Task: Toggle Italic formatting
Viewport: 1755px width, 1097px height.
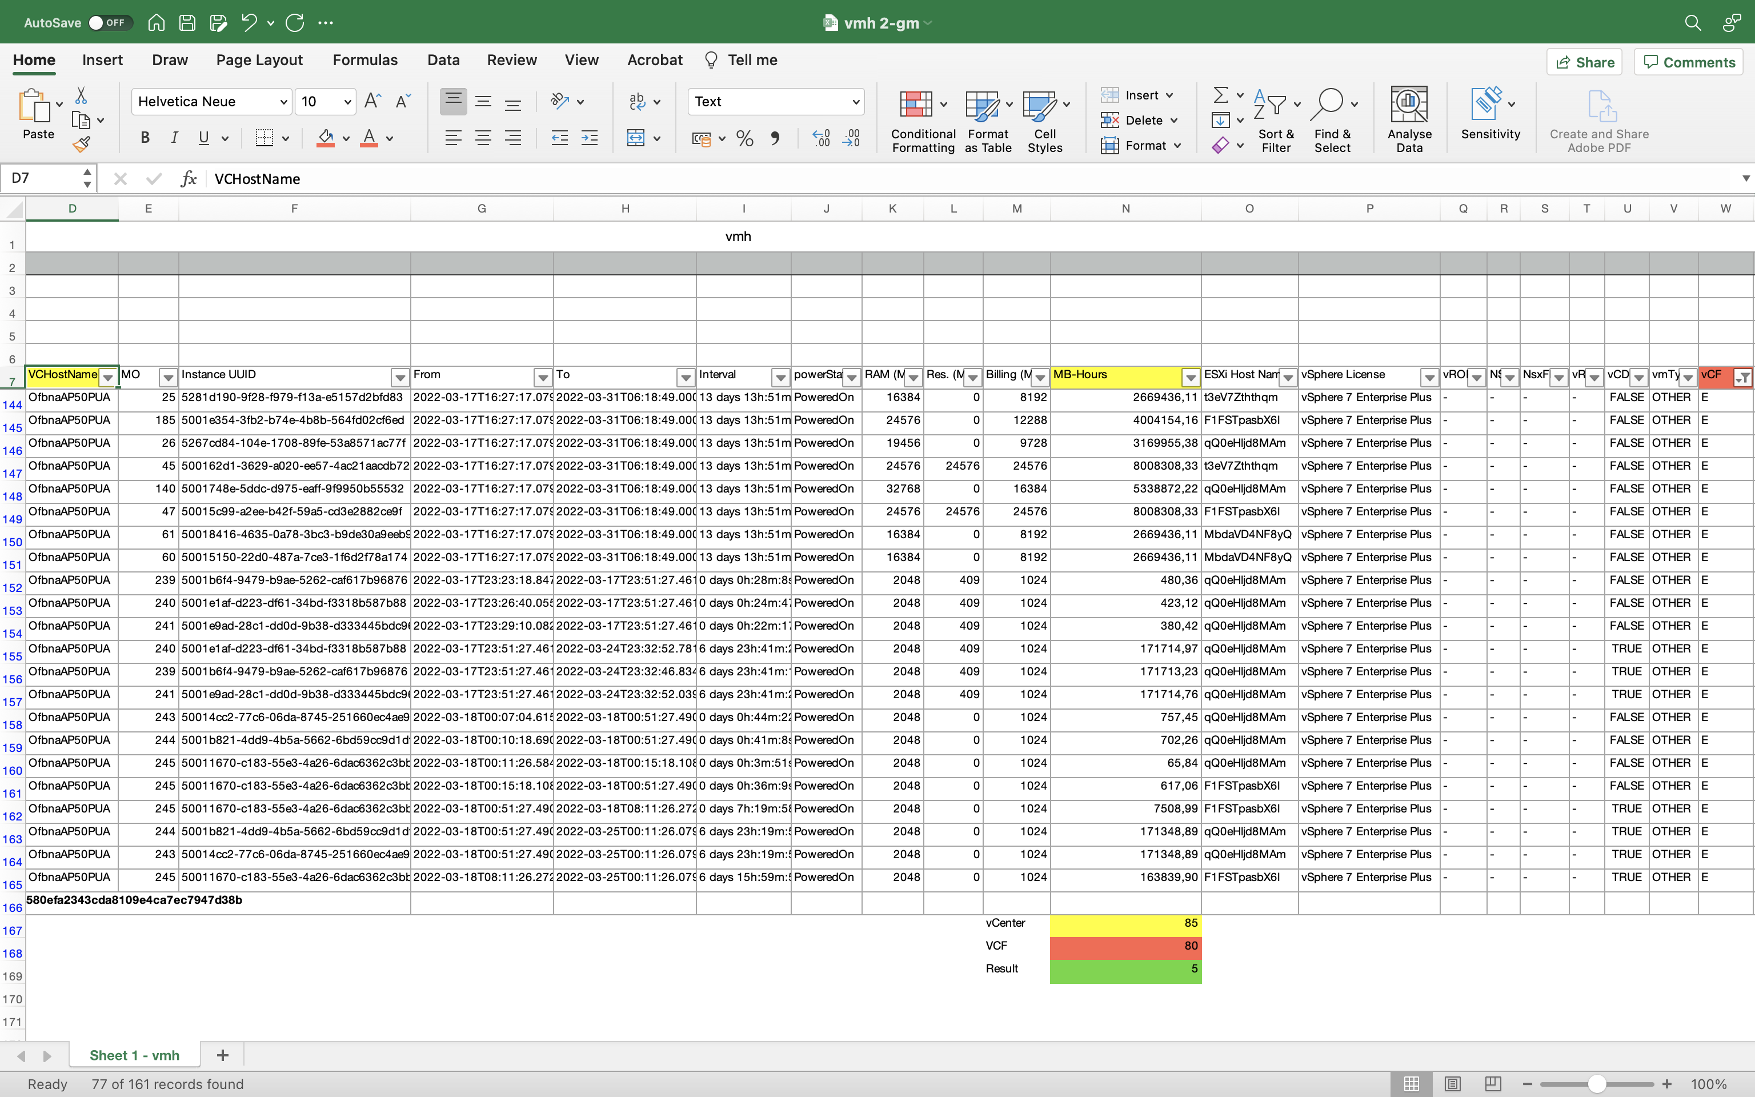Action: click(x=174, y=138)
